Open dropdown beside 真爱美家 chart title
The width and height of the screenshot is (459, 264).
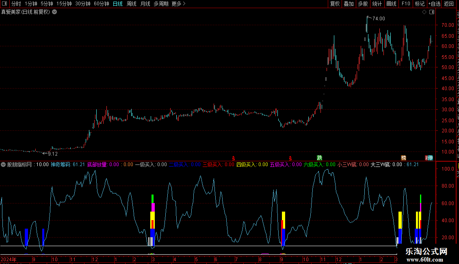(54, 12)
